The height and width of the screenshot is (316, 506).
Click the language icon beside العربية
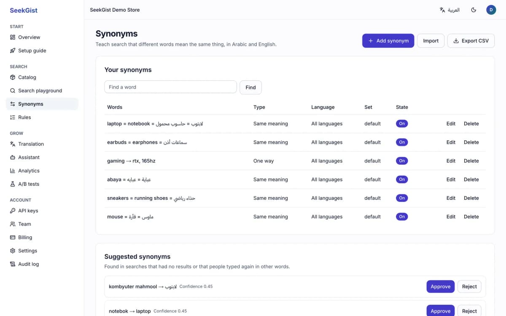442,10
